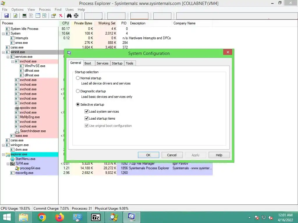Switch to Process Explorer taskbar button

click(114, 217)
